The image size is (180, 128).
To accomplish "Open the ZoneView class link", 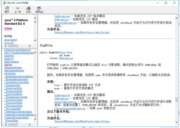I will (x=10, y=73).
